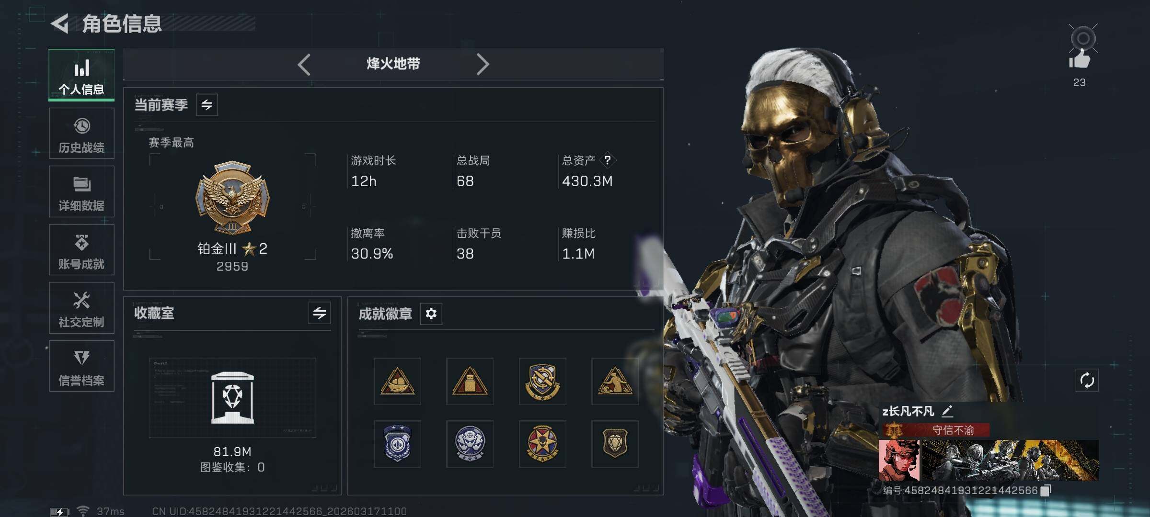Switch to next mode with right chevron

tap(483, 64)
